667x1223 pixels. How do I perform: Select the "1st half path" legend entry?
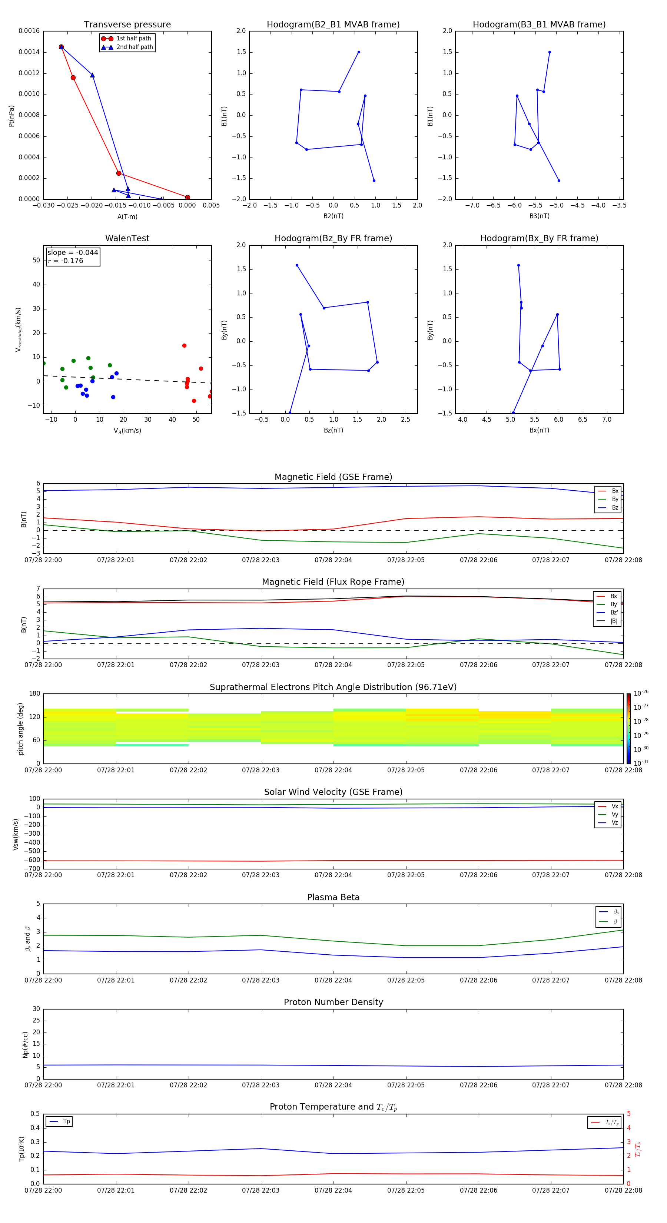click(x=127, y=39)
